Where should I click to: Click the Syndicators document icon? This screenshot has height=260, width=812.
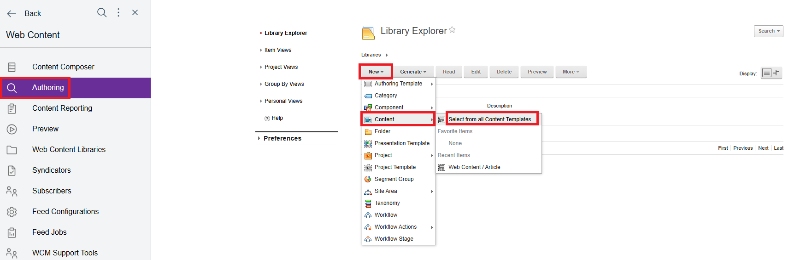[12, 170]
